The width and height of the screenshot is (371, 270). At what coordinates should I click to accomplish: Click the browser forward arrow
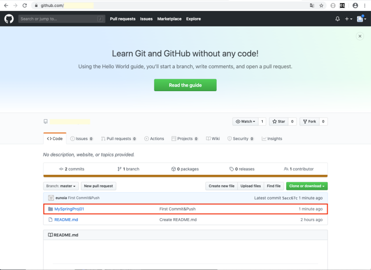click(15, 5)
